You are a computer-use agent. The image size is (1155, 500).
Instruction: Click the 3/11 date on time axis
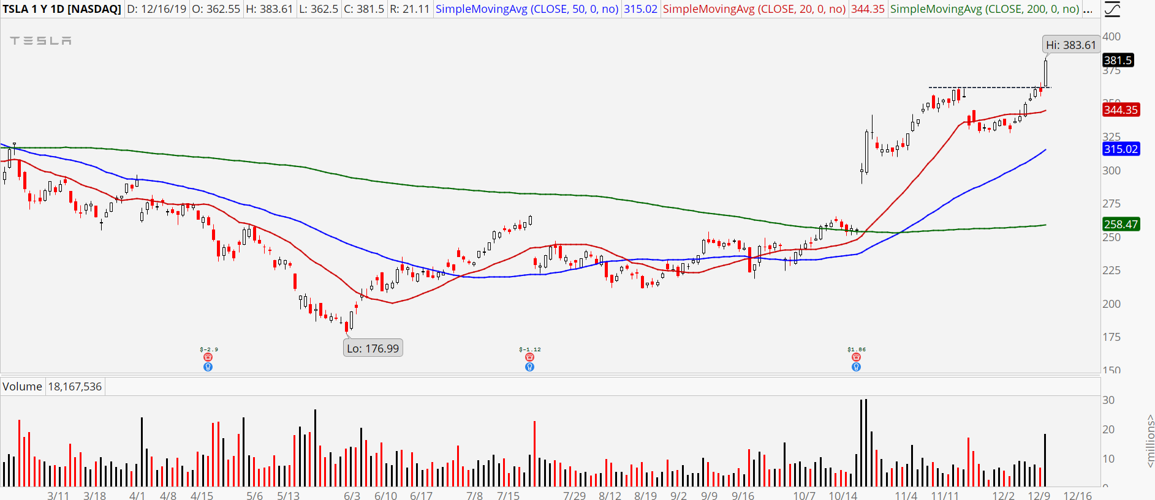[58, 495]
